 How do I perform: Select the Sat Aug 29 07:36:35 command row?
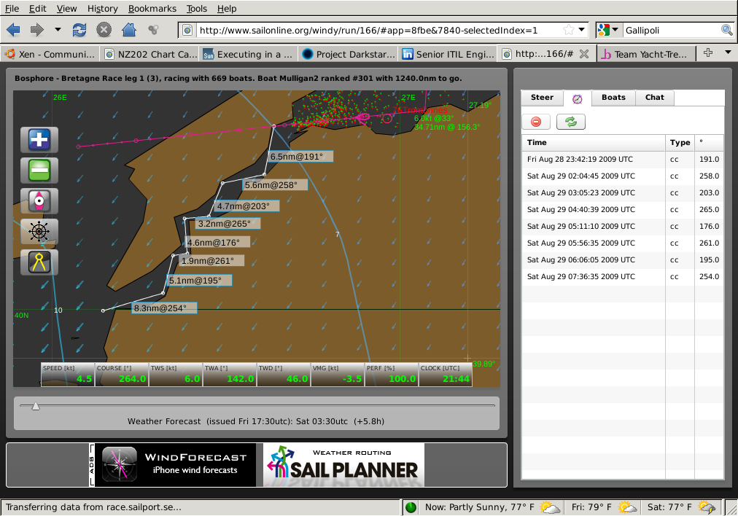point(622,276)
